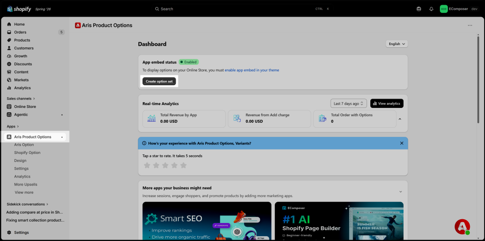The width and height of the screenshot is (485, 241).
Task: Open 'Adding compare at price' conversation
Action: tap(35, 212)
